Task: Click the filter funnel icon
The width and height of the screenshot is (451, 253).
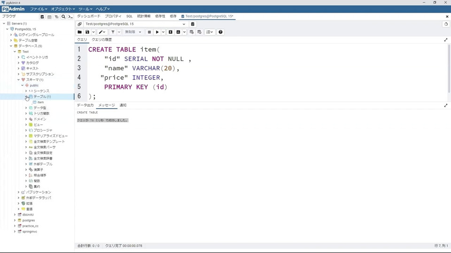Action: tap(113, 32)
